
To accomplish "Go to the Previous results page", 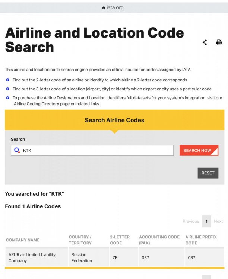I will [191, 221].
